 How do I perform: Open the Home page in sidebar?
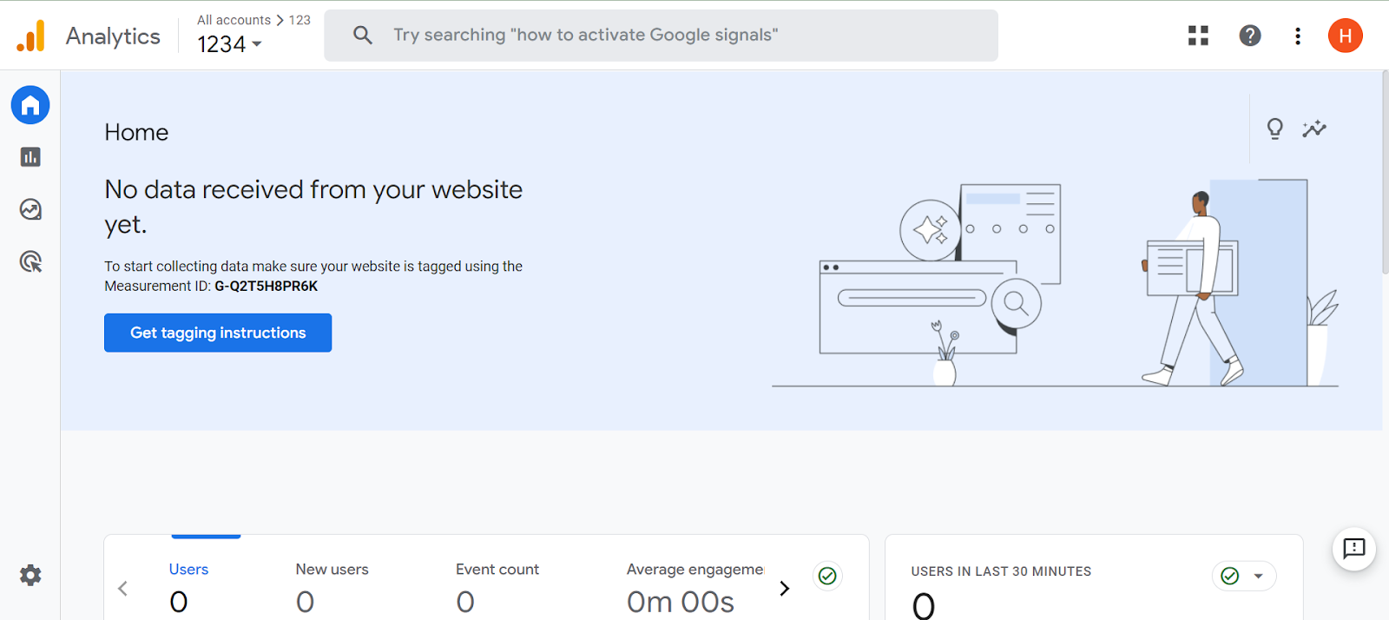pos(30,106)
